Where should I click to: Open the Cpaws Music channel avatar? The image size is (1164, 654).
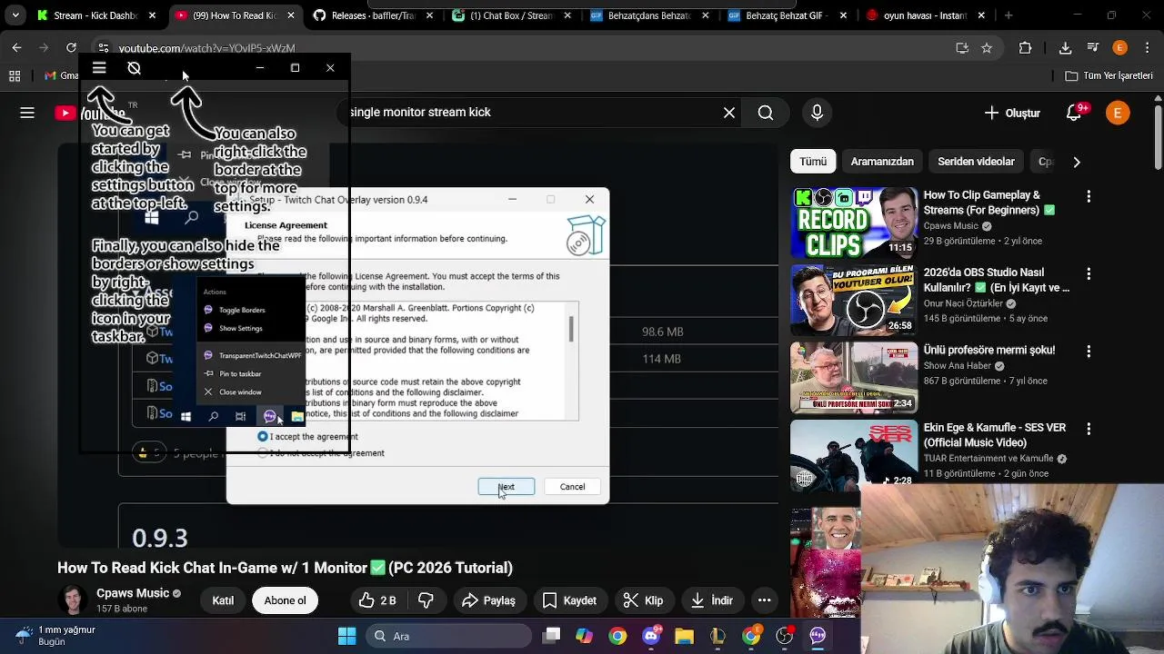(74, 600)
